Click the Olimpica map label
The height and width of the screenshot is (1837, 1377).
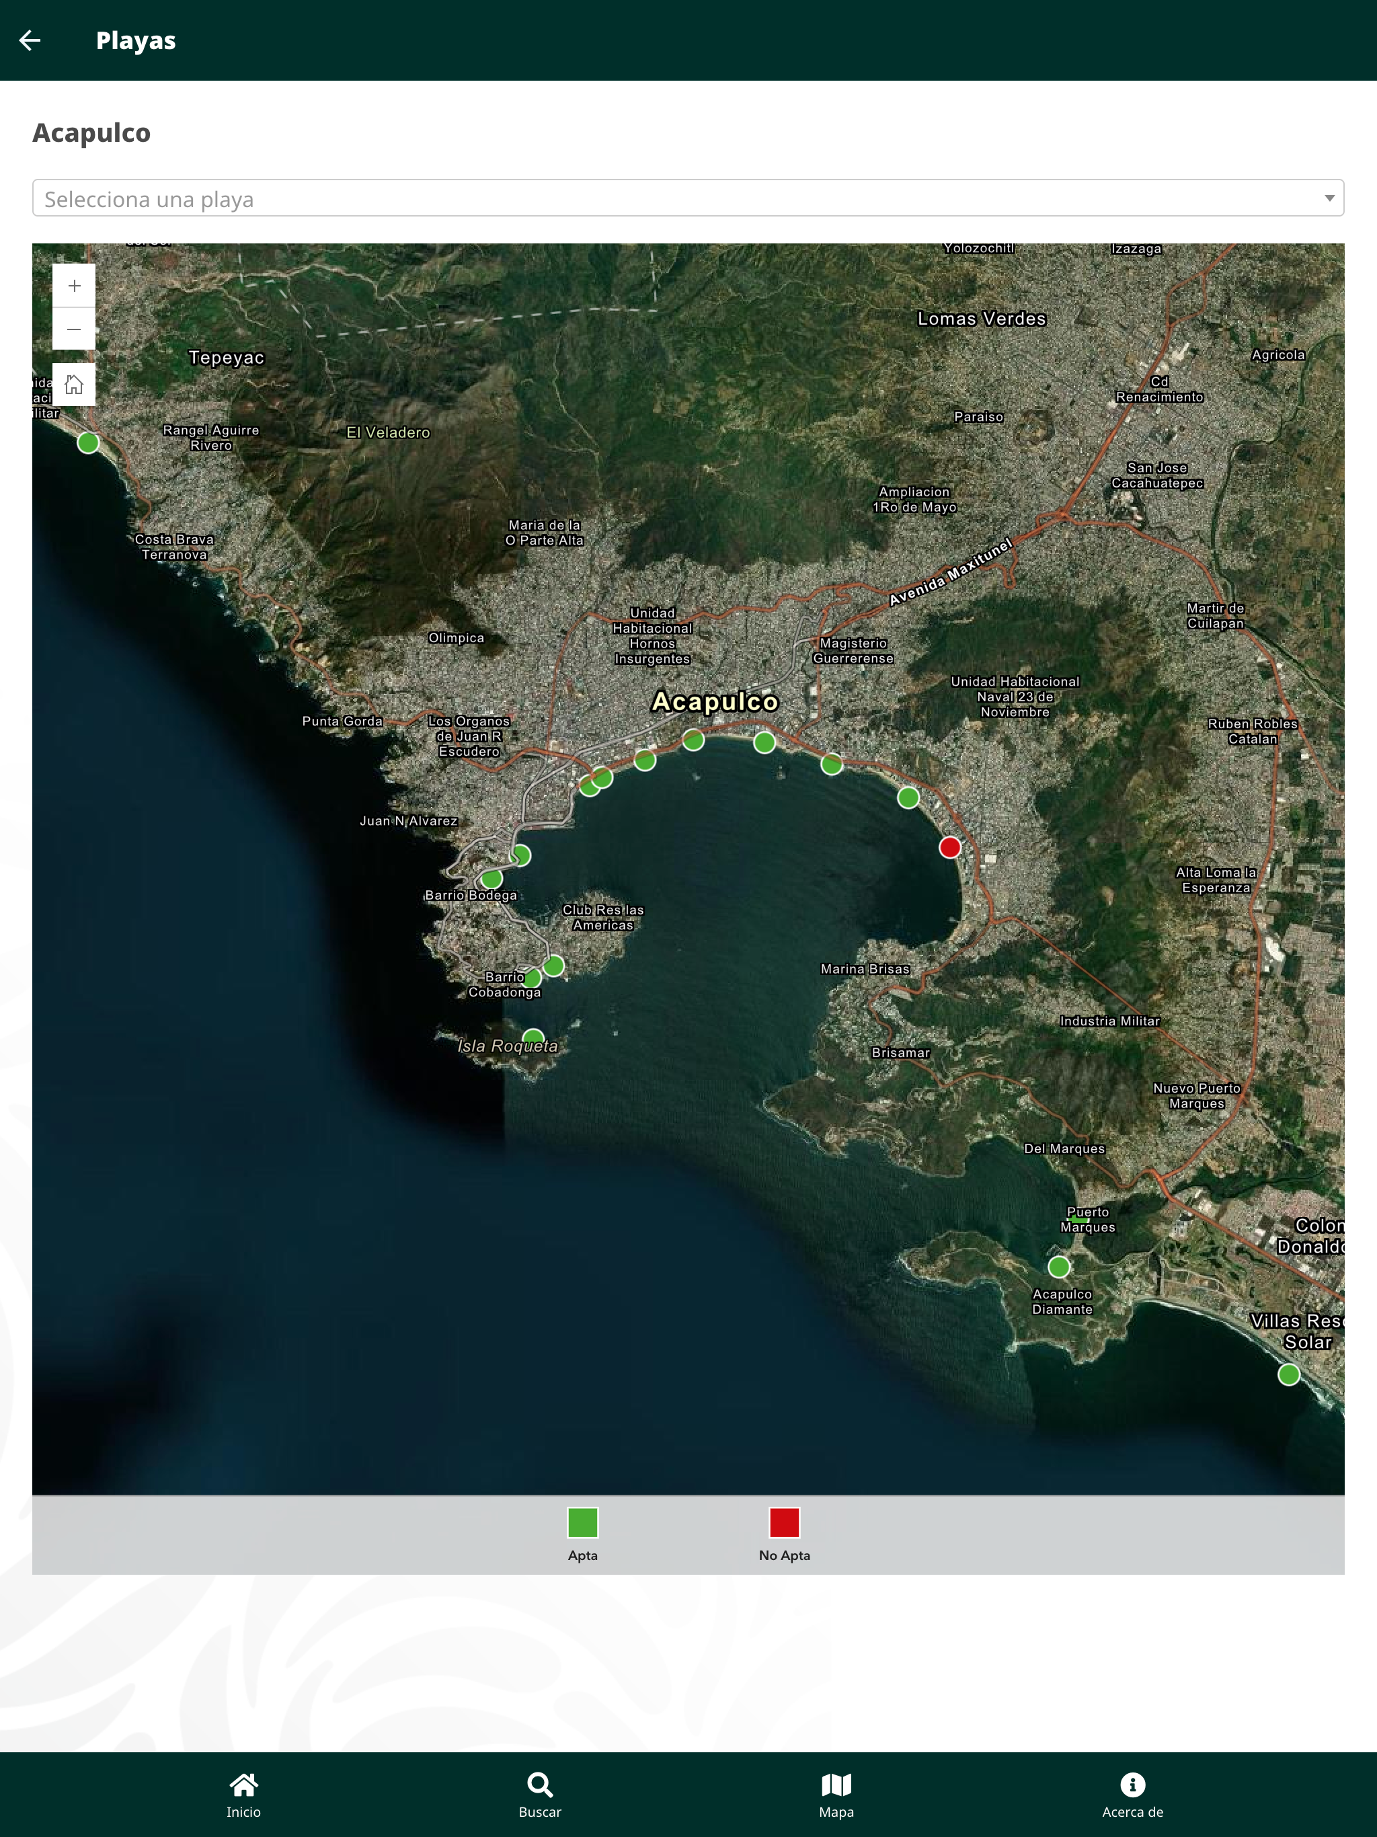point(456,638)
